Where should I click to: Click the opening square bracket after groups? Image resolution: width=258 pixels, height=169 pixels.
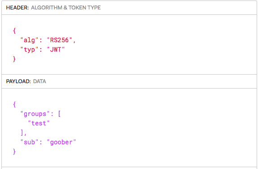click(59, 114)
